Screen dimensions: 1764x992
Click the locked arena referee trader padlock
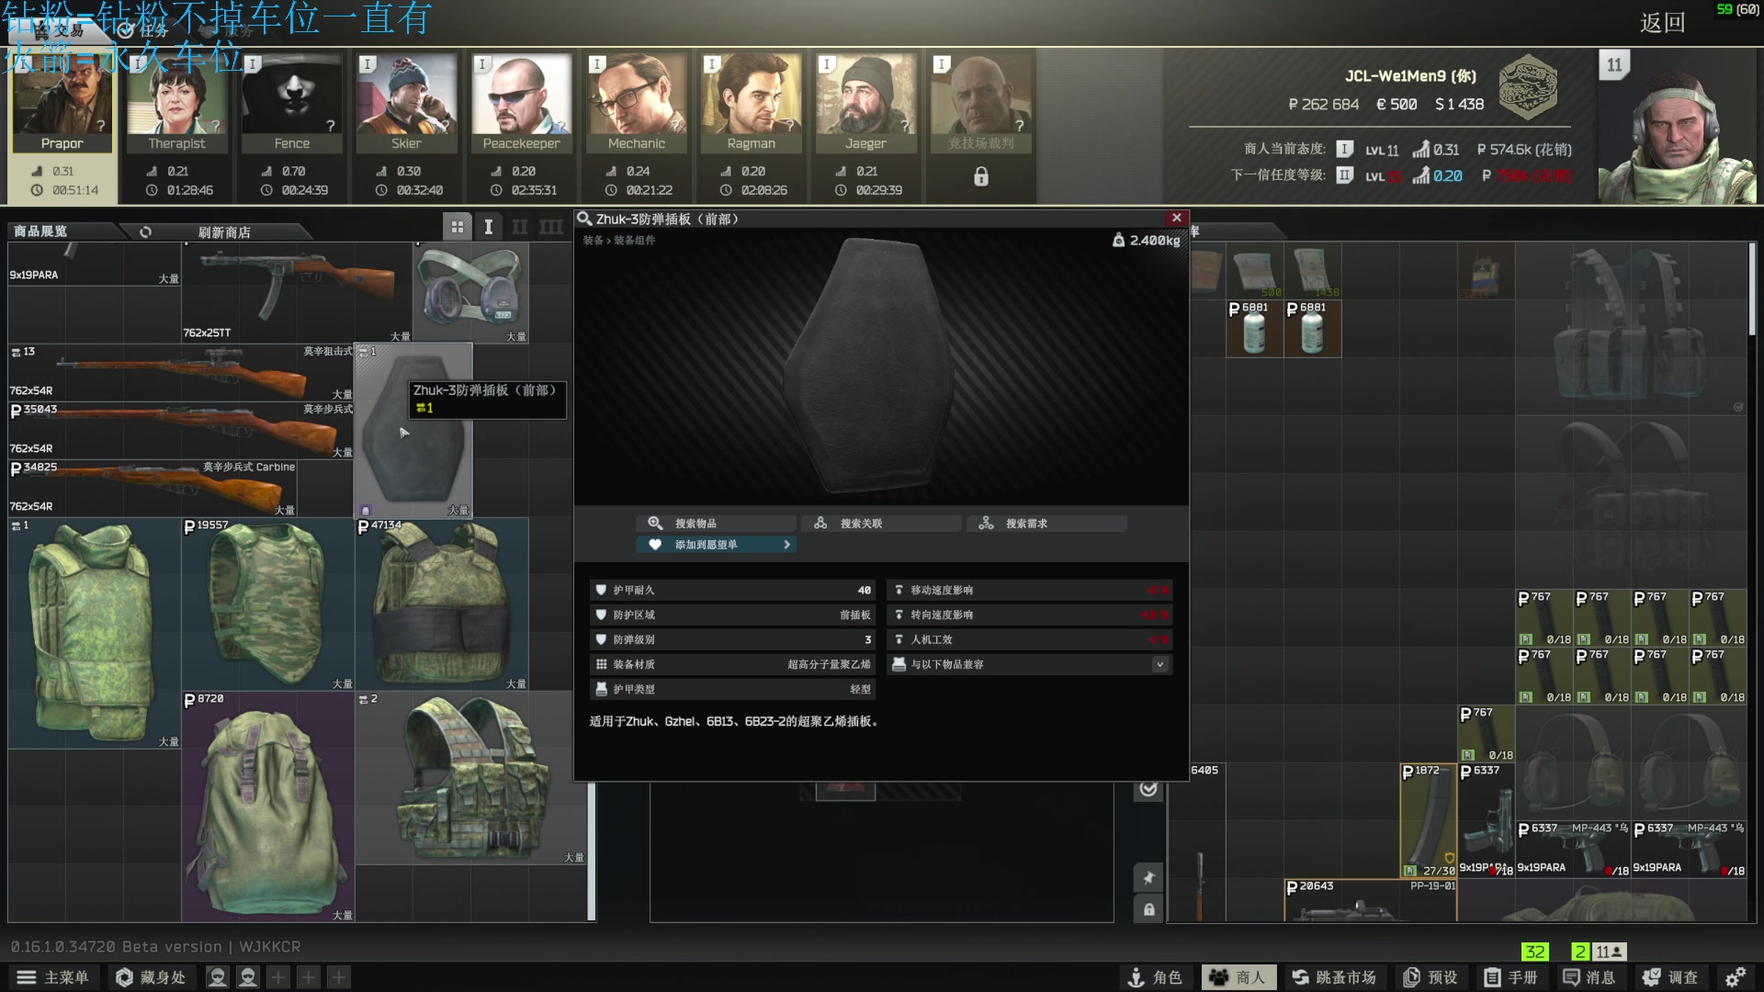pyautogui.click(x=981, y=176)
